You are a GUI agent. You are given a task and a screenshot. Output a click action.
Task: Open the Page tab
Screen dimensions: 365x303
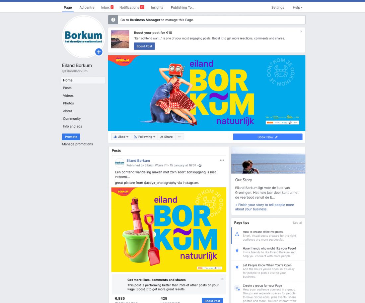68,7
